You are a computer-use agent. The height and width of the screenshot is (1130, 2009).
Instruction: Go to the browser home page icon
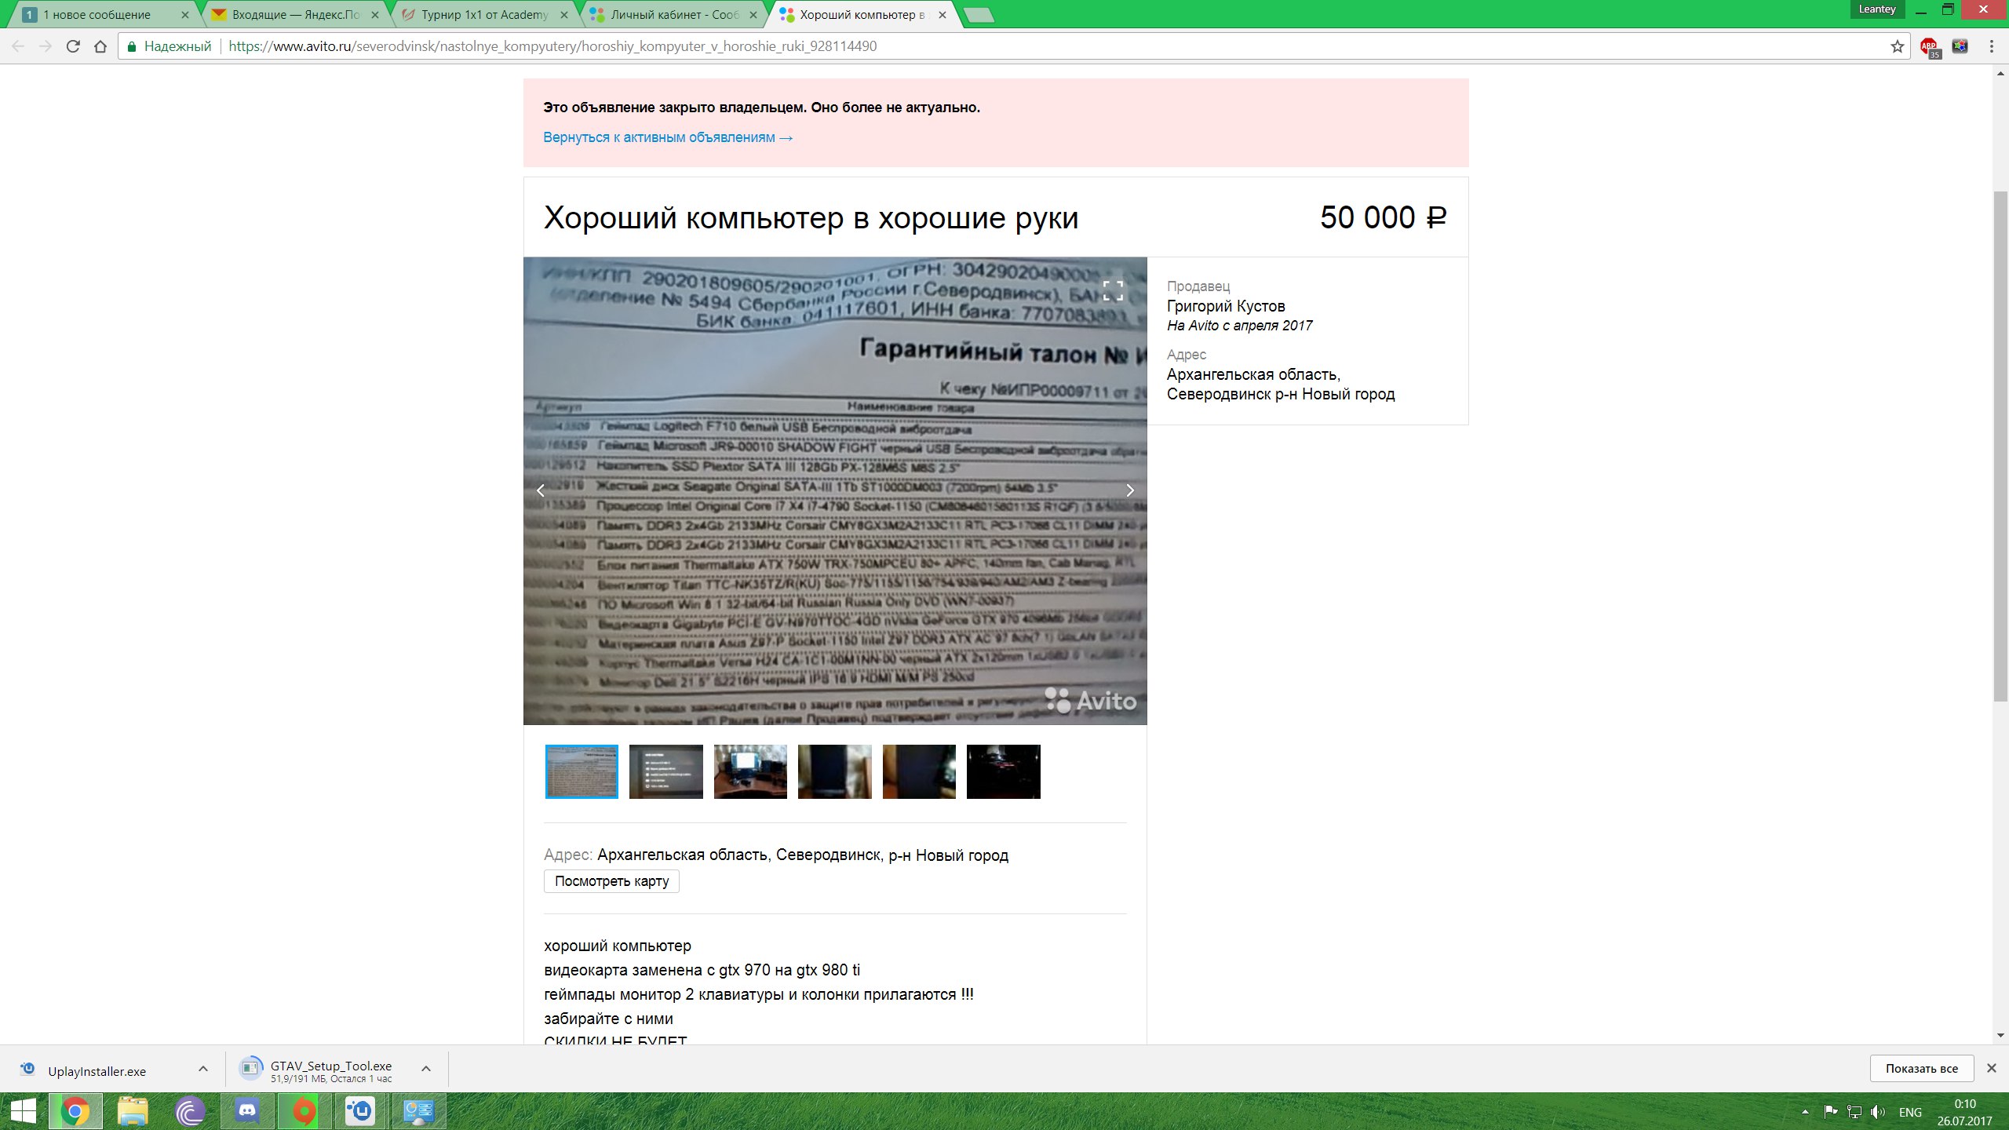[x=100, y=46]
